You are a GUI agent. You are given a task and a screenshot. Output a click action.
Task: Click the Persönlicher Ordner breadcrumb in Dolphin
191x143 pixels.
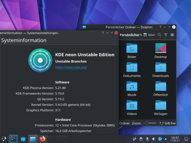[x=131, y=35]
